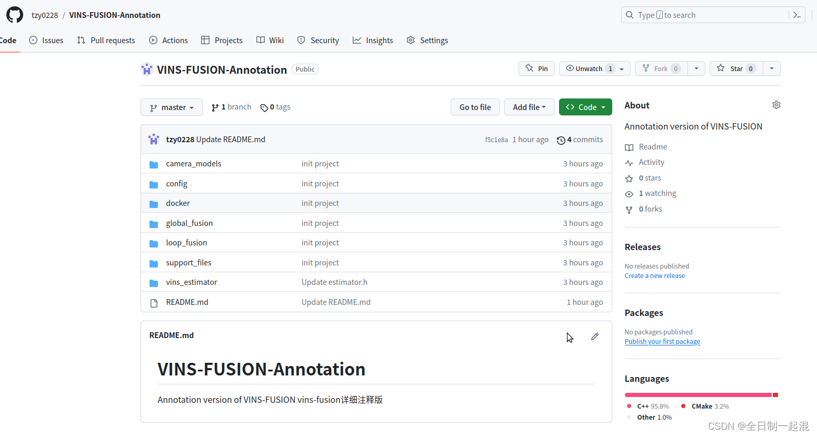Open the camera_models folder name

194,164
